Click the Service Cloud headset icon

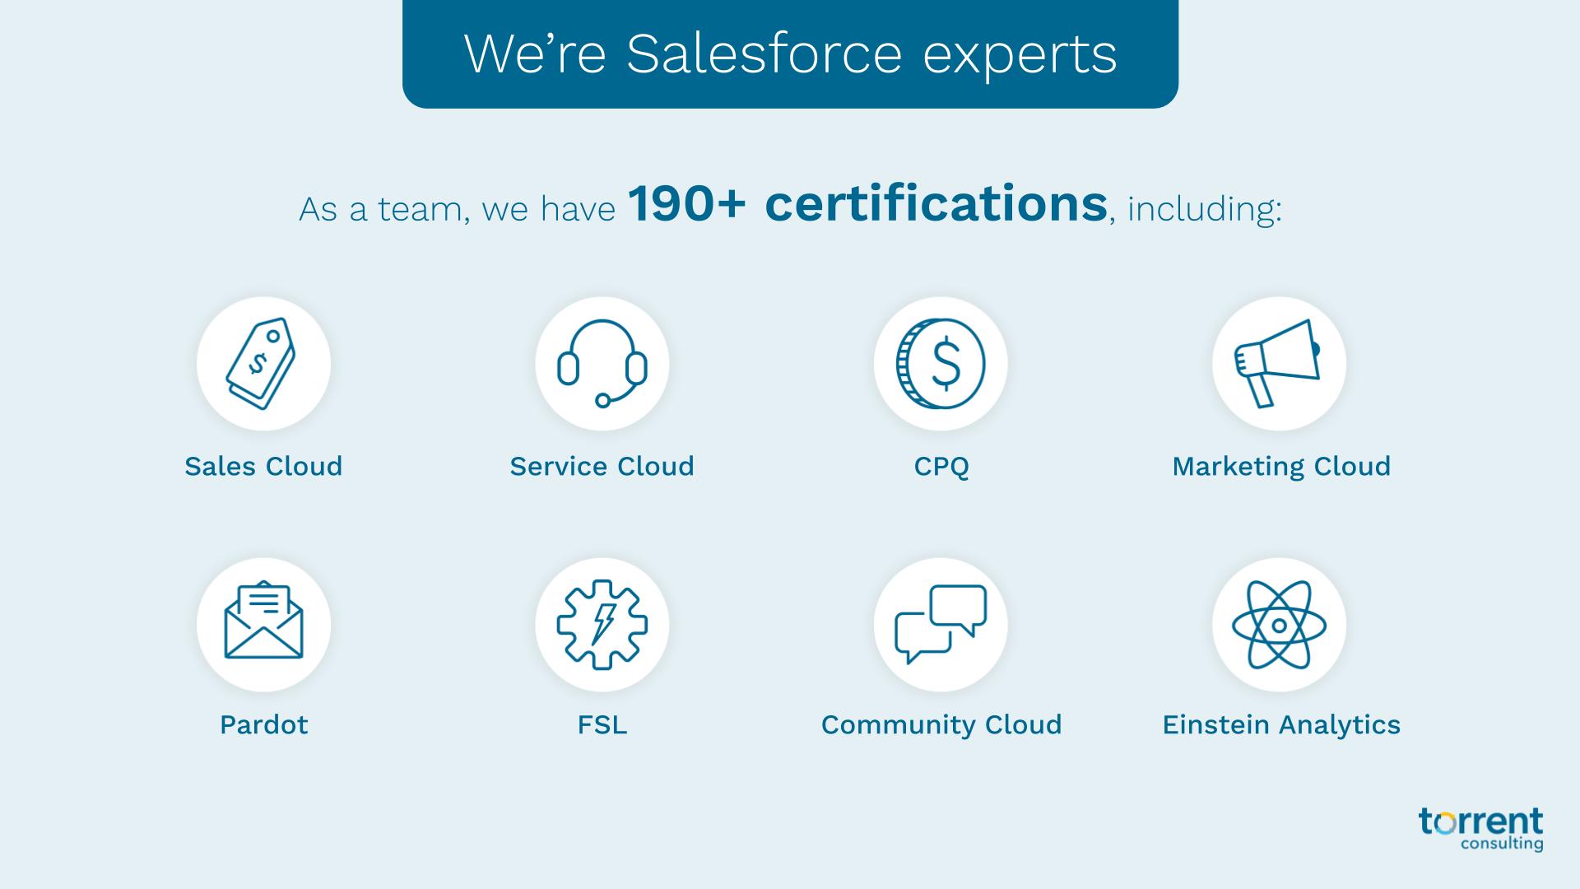(602, 364)
